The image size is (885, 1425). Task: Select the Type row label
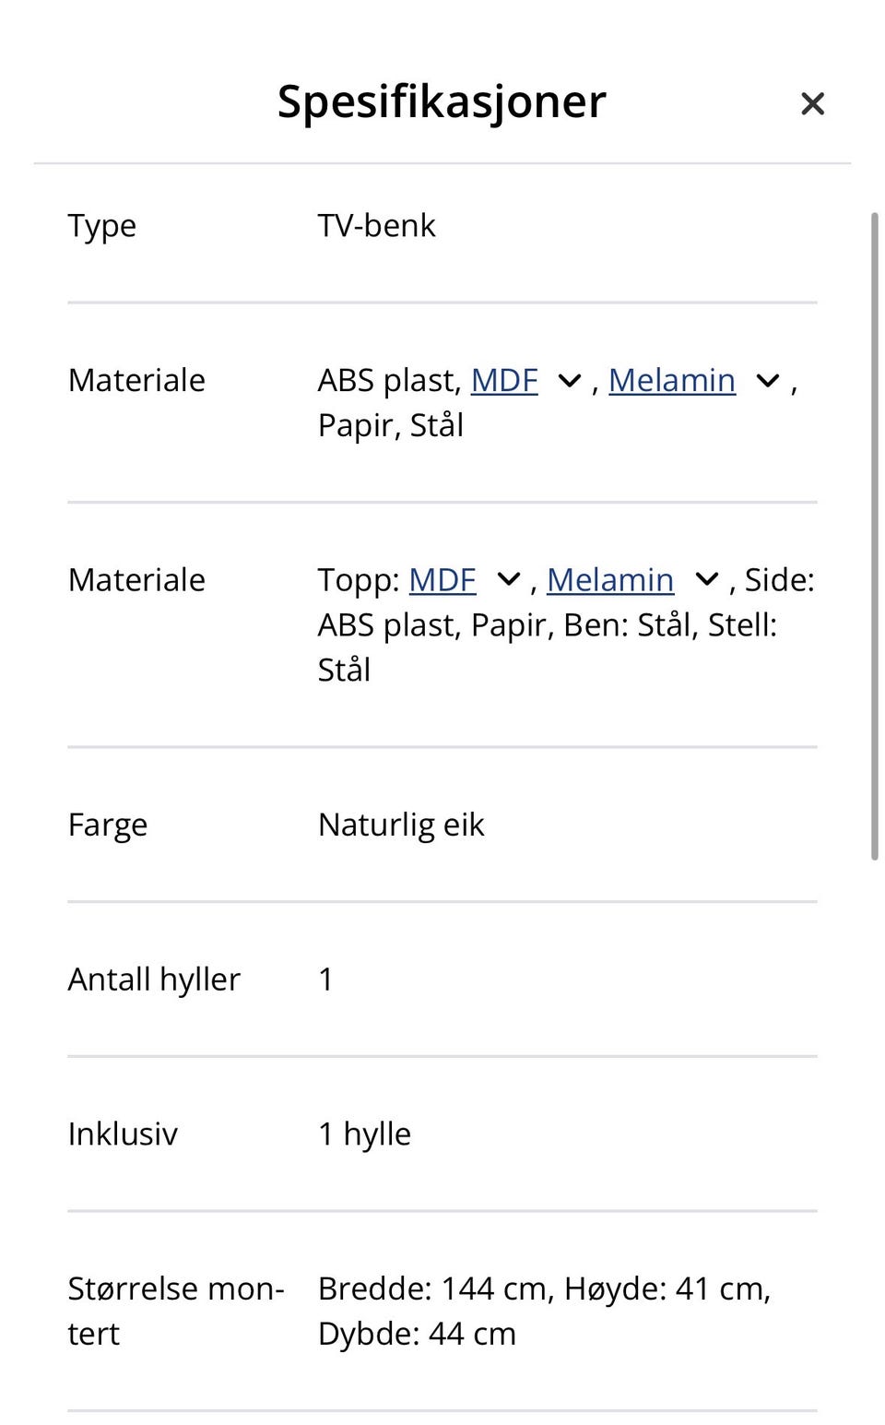102,226
